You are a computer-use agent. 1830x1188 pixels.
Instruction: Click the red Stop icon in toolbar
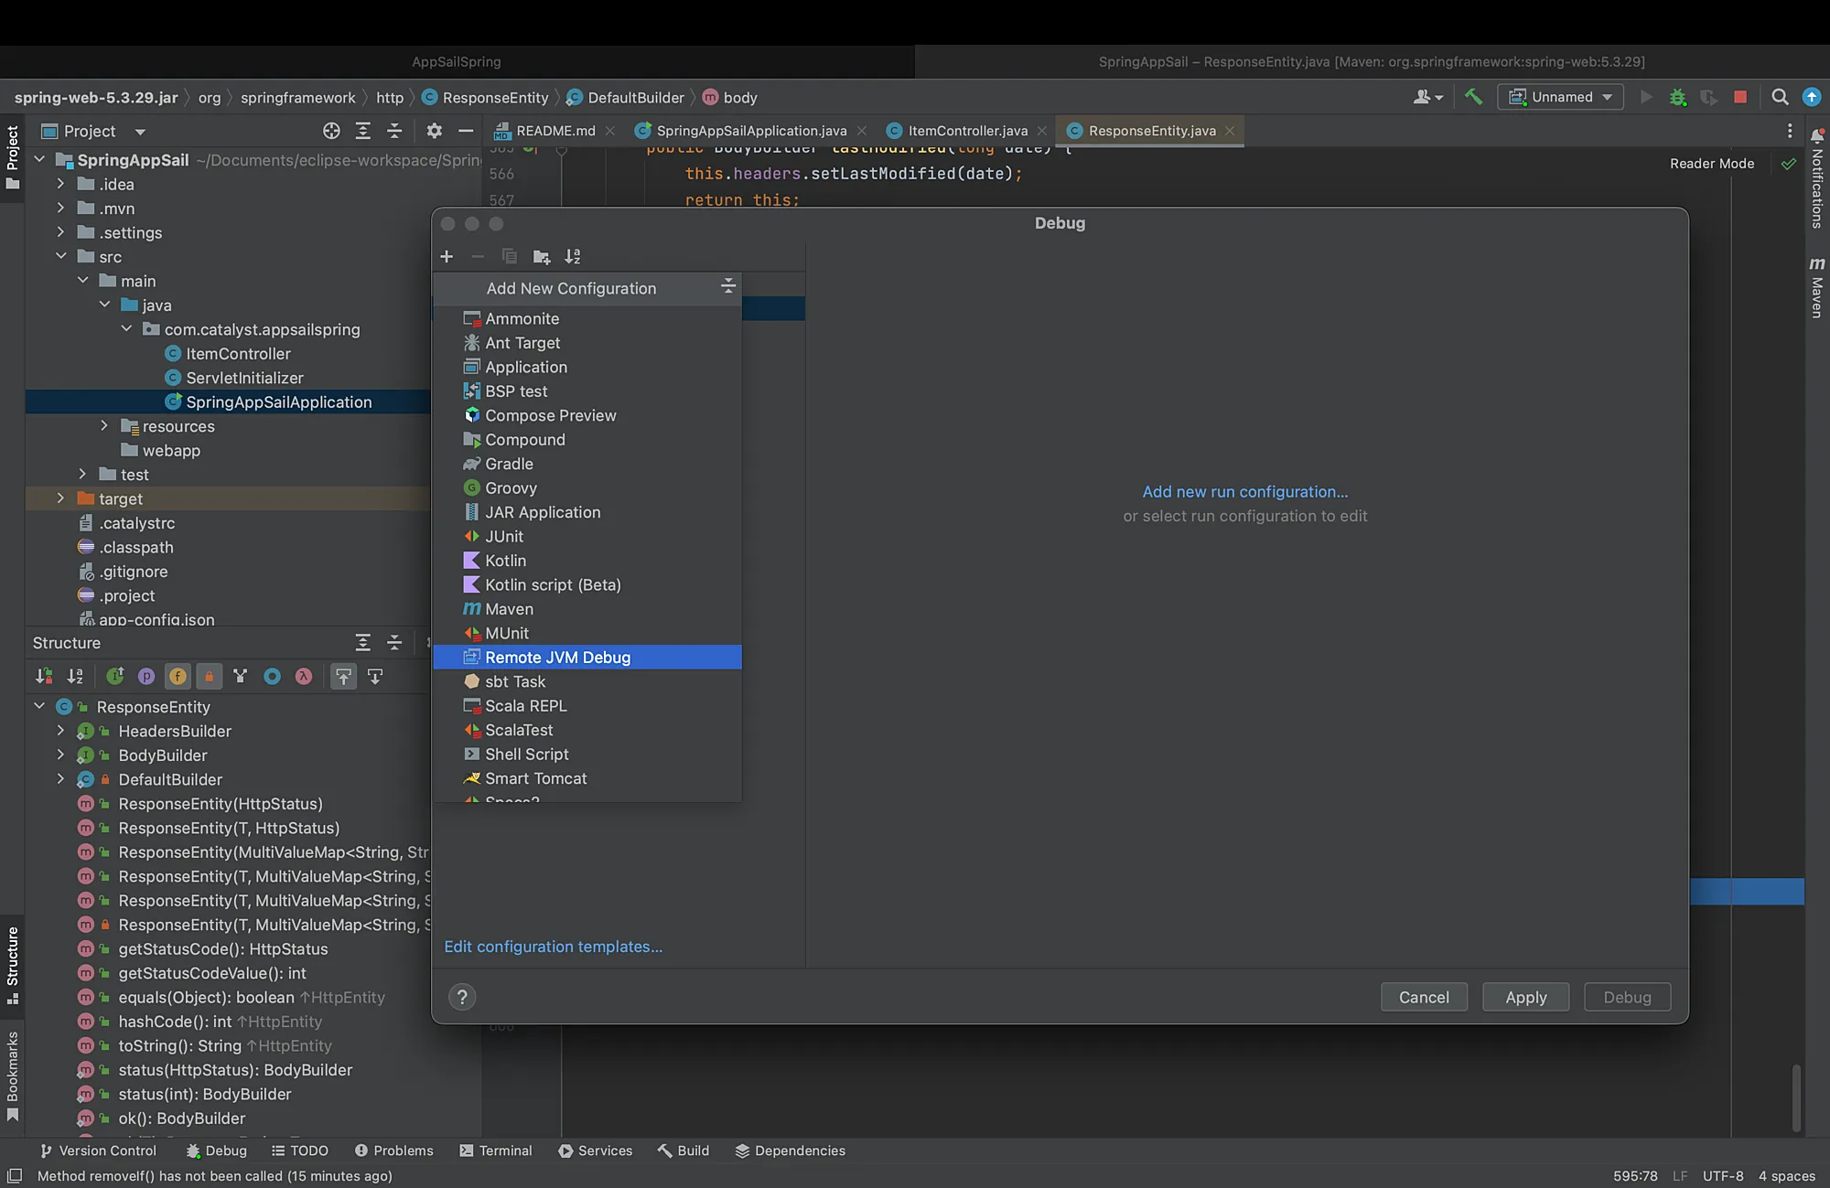click(1740, 97)
